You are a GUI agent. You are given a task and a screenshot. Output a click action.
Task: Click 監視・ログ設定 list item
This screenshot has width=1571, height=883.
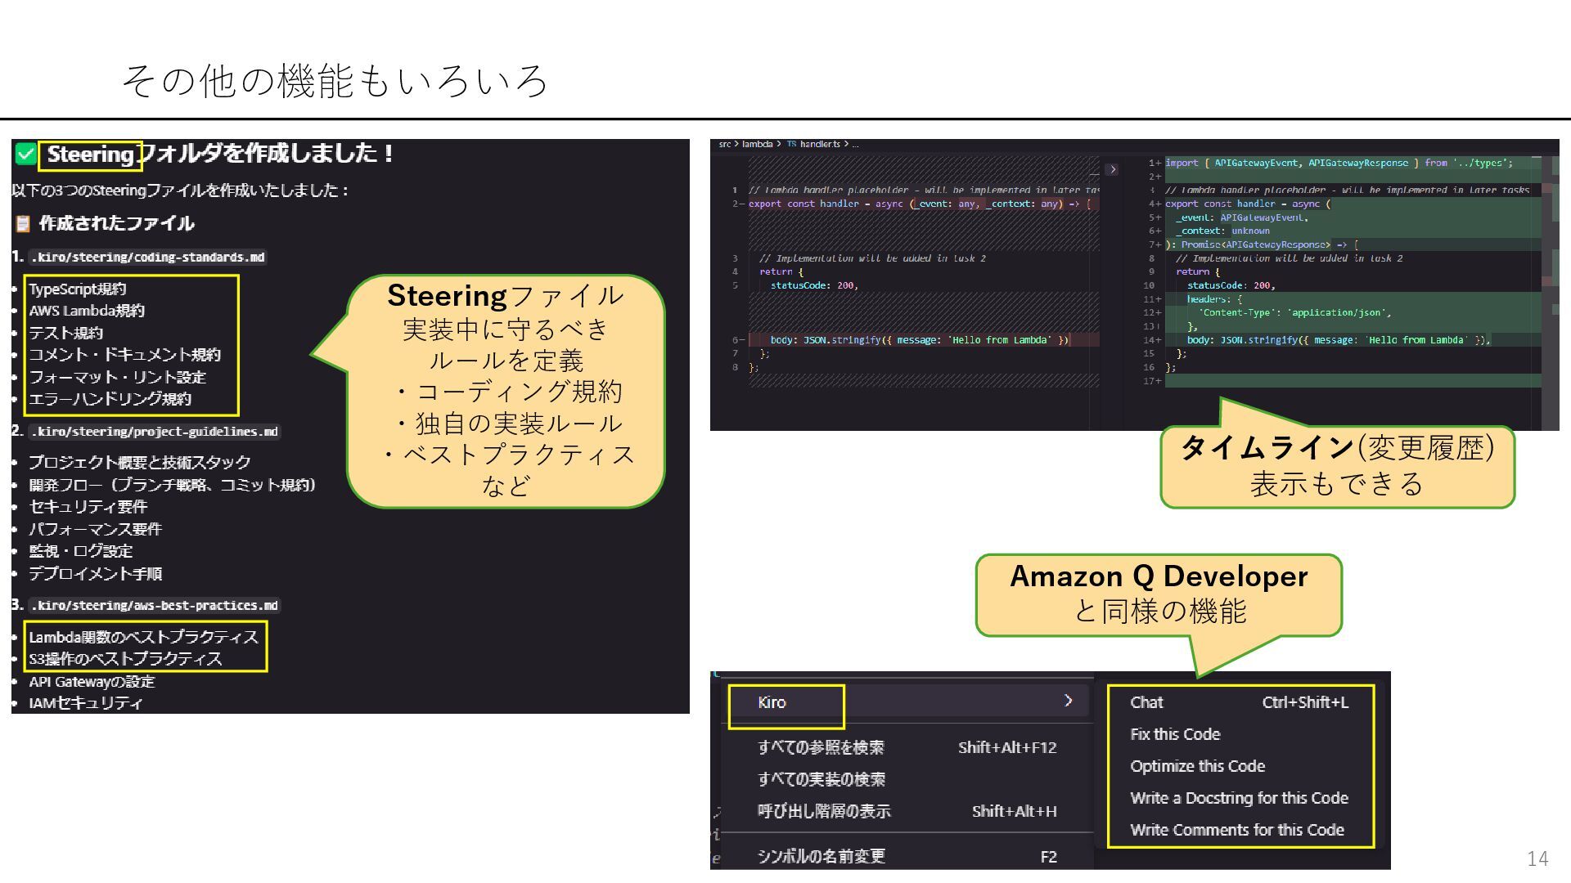pos(80,551)
